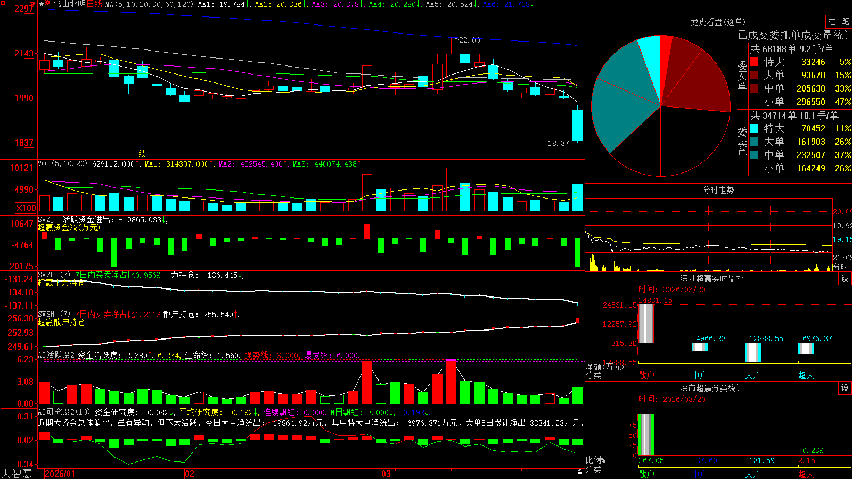Click the VOL(5,10,20) indicator label
Viewport: 852px width, 479px height.
pos(63,164)
